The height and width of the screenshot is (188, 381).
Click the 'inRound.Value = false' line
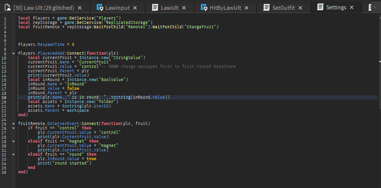click(53, 88)
